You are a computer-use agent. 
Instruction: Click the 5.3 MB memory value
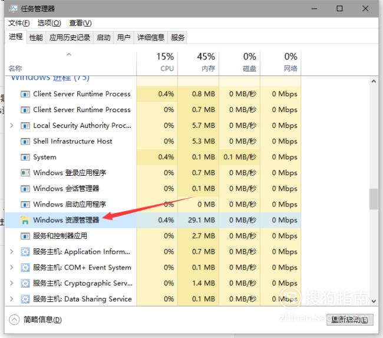[203, 142]
